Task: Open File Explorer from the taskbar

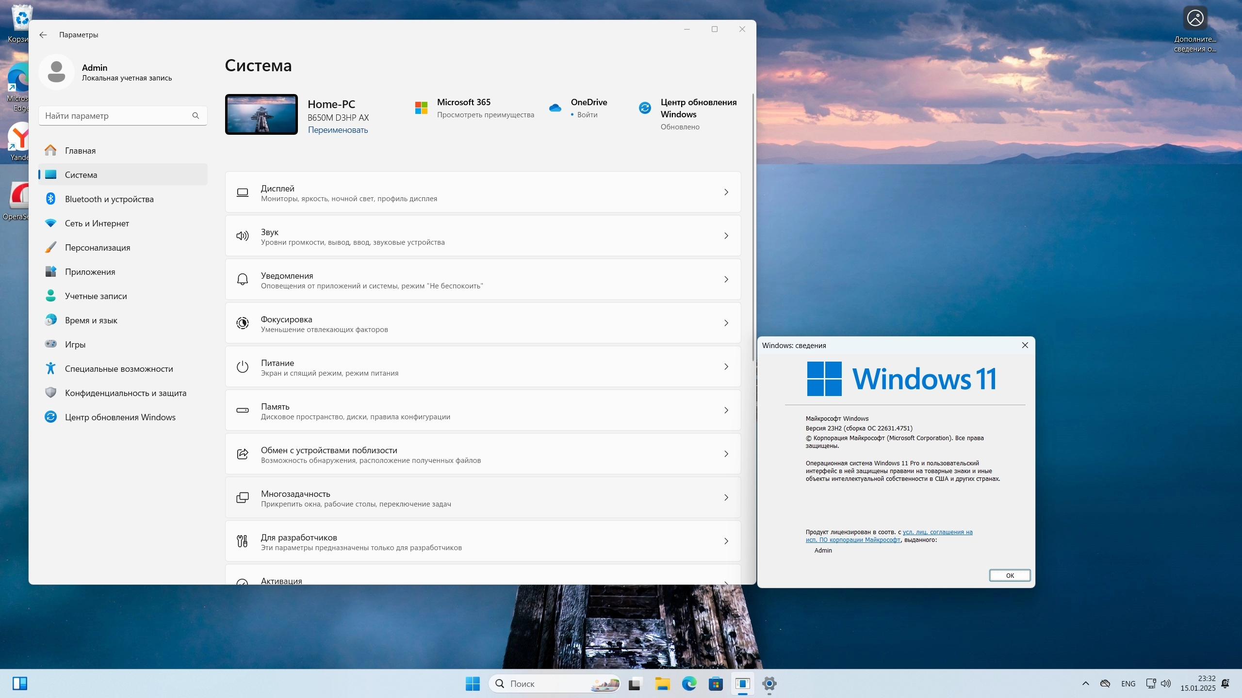Action: pos(662,684)
